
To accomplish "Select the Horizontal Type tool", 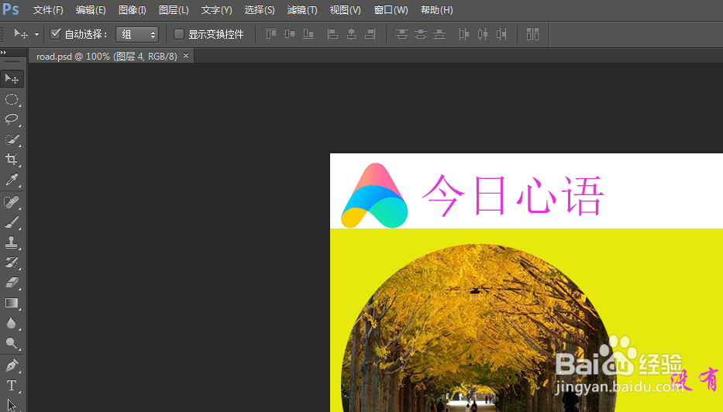I will [12, 386].
